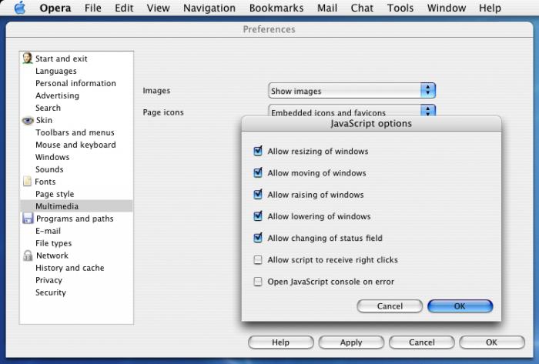
Task: Select Privacy preferences category
Action: tap(49, 280)
